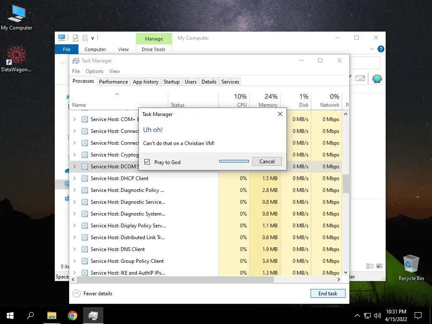Viewport: 432px width, 324px height.
Task: Switch to the Details tab
Action: tap(209, 81)
